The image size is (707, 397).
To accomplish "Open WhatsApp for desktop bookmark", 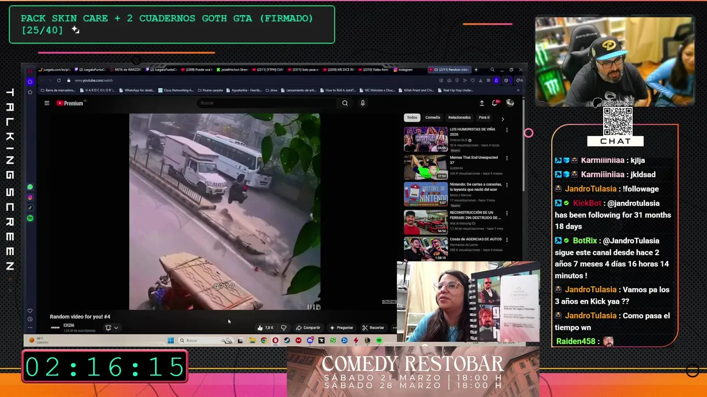I will click(x=136, y=90).
